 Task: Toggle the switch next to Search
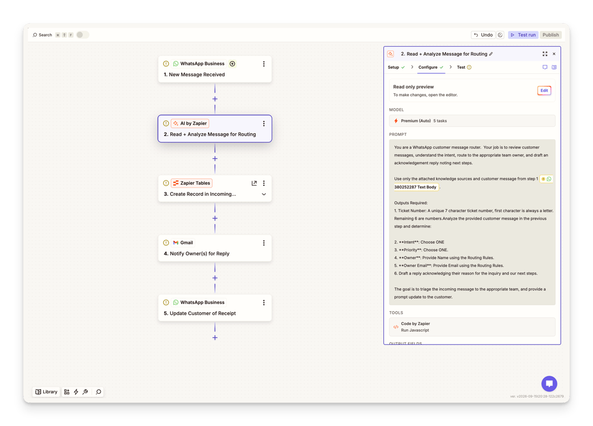[x=83, y=35]
